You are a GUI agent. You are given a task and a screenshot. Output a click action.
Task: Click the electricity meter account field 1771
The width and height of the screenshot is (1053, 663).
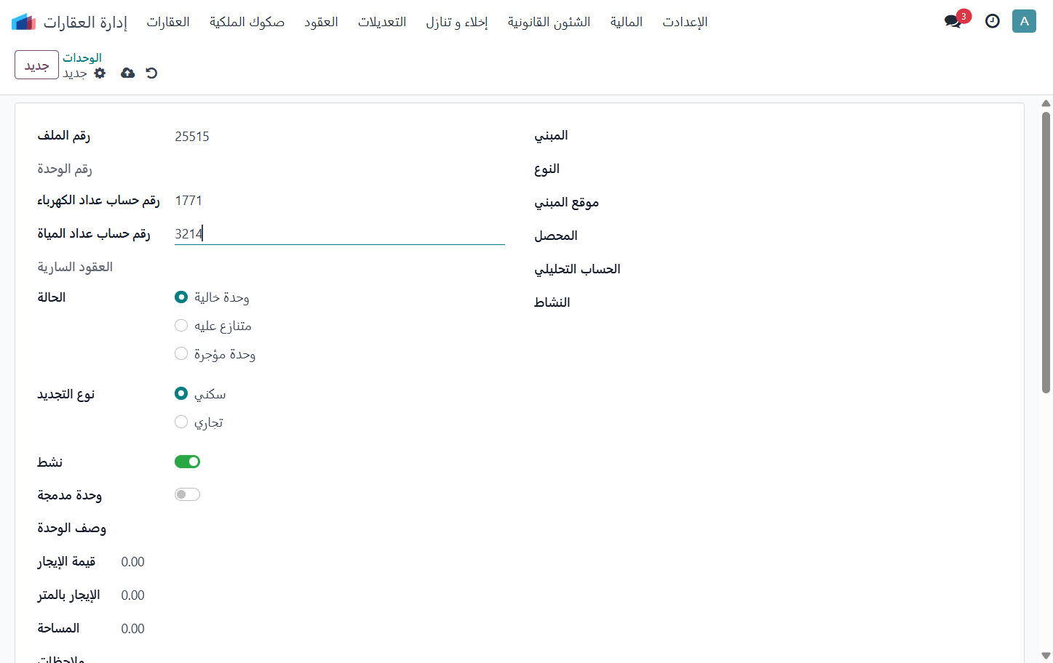(339, 200)
